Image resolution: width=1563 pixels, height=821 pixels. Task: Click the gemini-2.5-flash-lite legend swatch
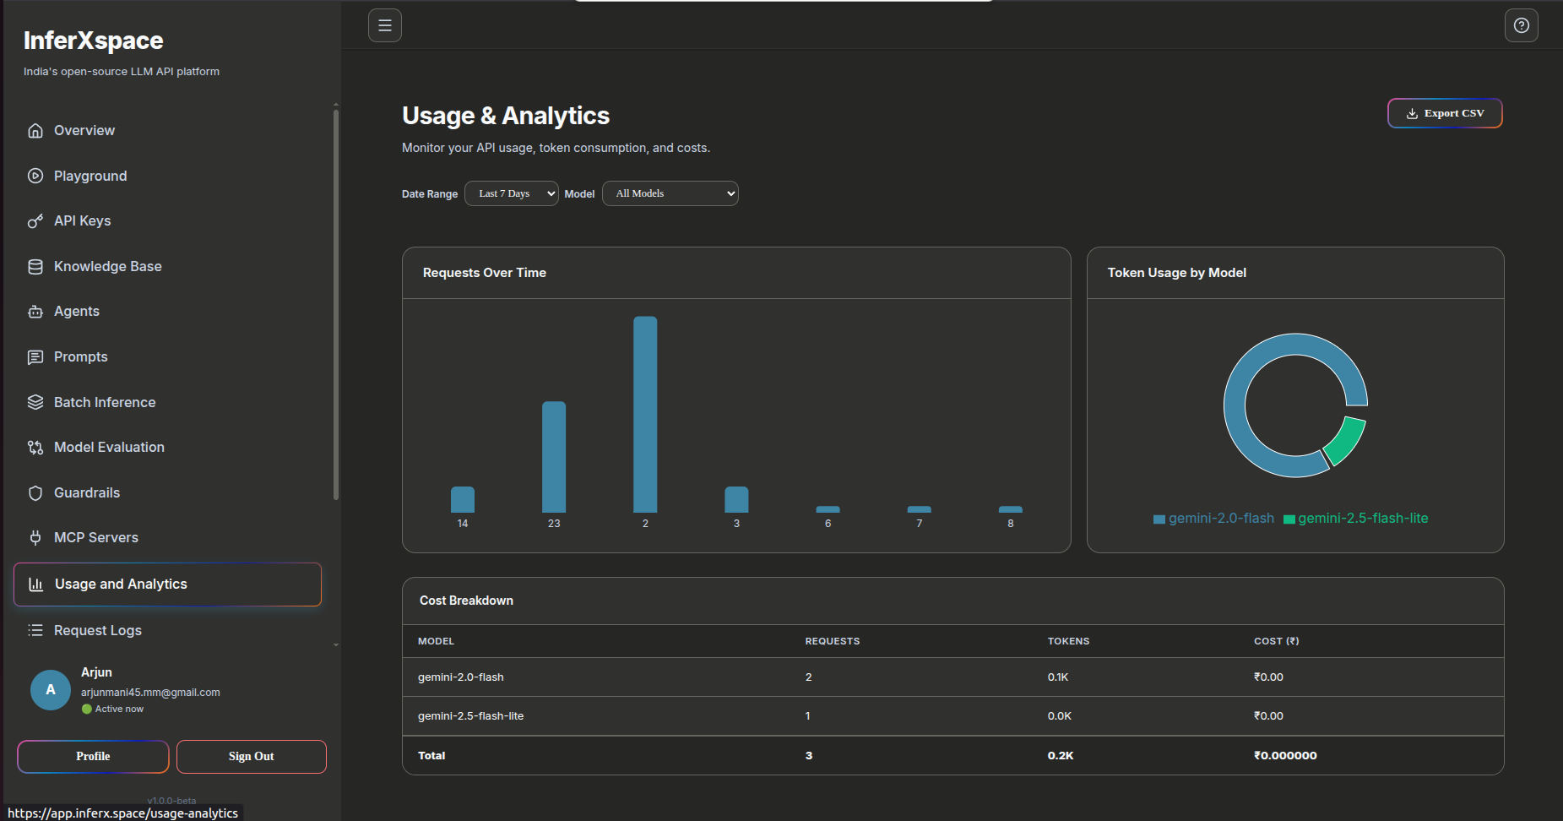click(x=1289, y=519)
